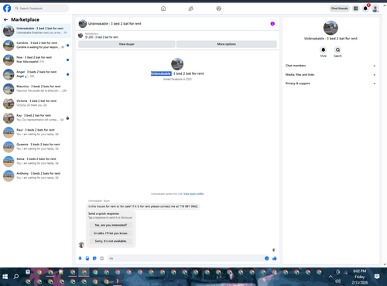Click listing thumbnail in right info panel

(330, 28)
